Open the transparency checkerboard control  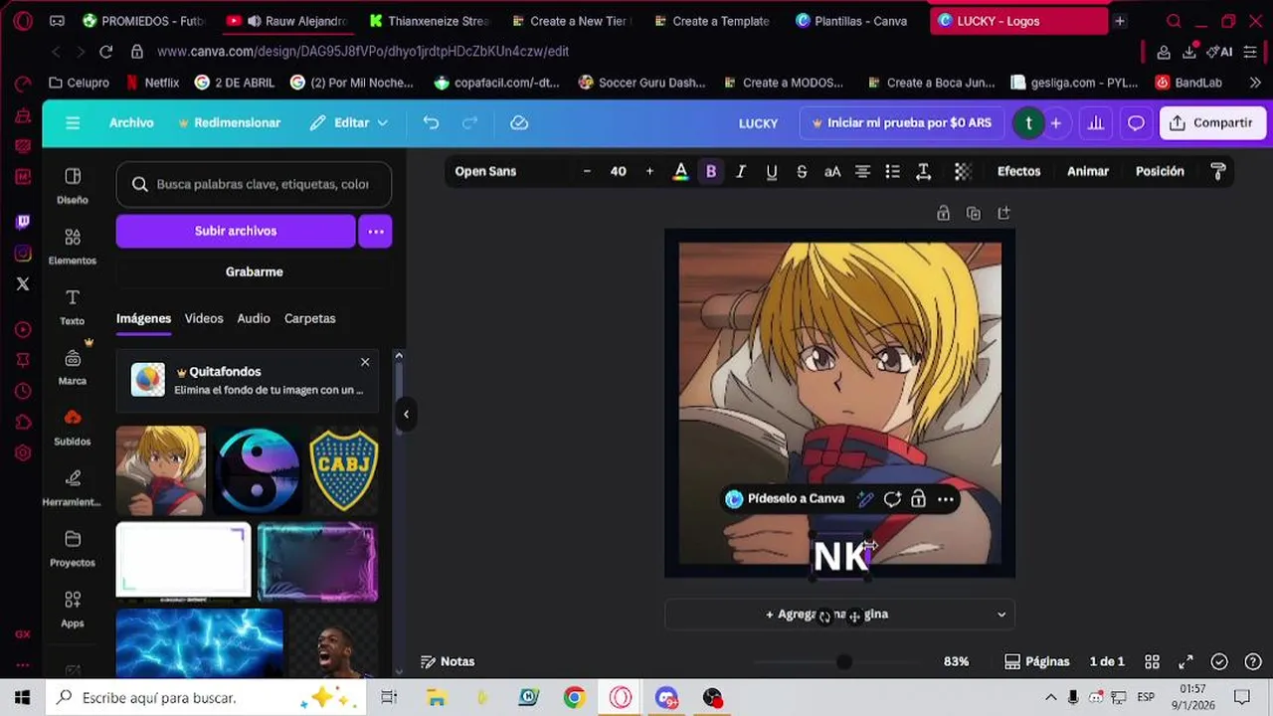(x=963, y=171)
